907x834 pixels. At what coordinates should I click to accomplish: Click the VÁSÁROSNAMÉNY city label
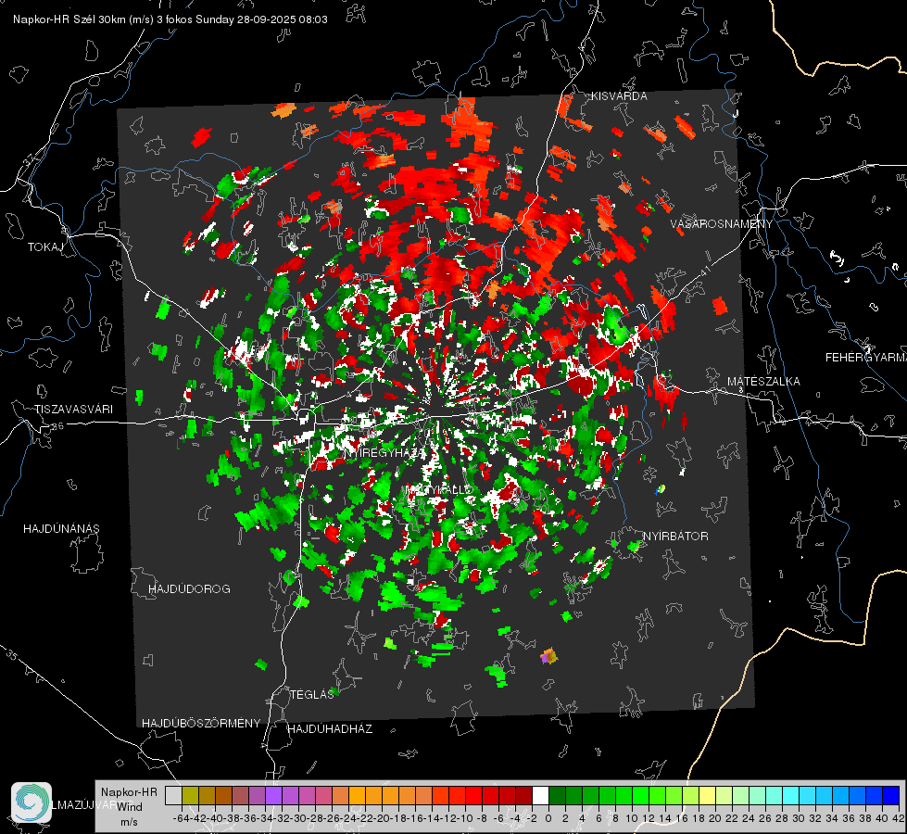point(722,224)
